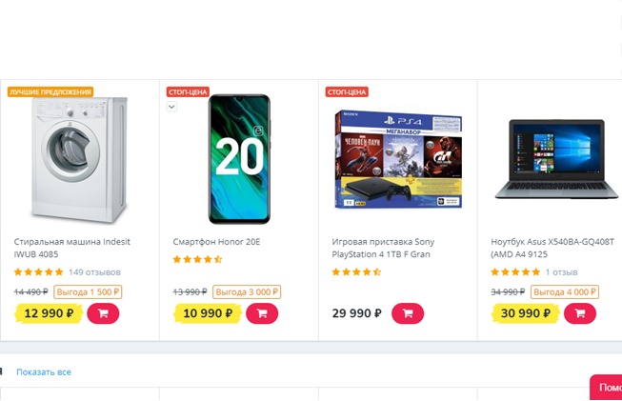Click the red help button at bottom right
Image resolution: width=622 pixels, height=401 pixels.
pyautogui.click(x=606, y=388)
